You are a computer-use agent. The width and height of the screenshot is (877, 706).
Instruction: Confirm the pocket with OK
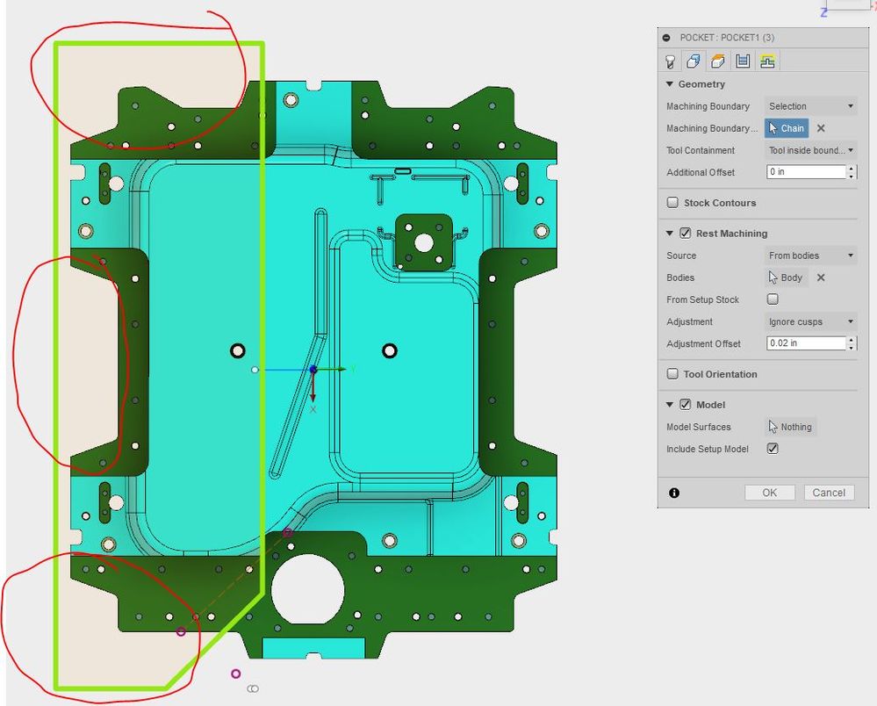(770, 493)
